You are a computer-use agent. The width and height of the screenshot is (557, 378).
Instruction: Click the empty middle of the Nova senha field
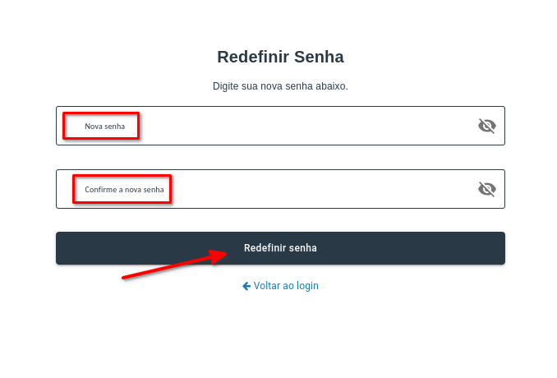tap(296, 126)
